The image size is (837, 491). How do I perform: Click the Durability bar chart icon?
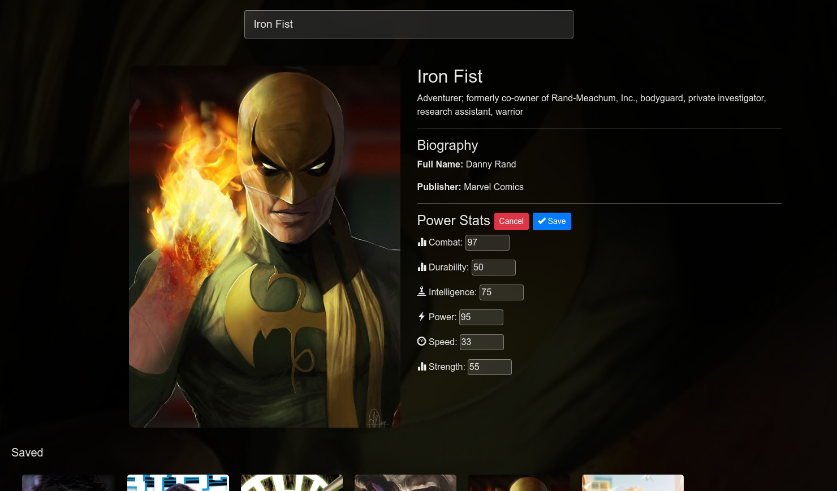[422, 267]
